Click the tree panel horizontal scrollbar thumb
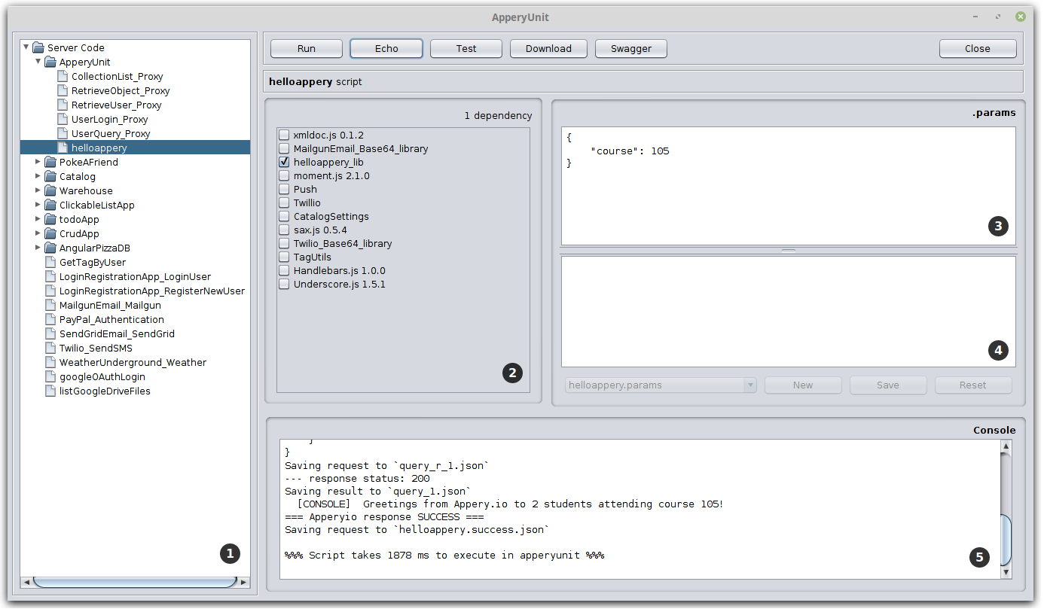The height and width of the screenshot is (612, 1044). pyautogui.click(x=136, y=582)
